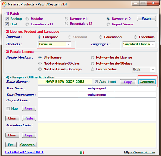Click the Navicat app icon in title bar

click(x=4, y=4)
